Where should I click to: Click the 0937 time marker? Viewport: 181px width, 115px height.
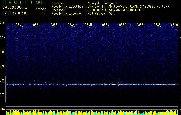pyautogui.click(x=123, y=25)
